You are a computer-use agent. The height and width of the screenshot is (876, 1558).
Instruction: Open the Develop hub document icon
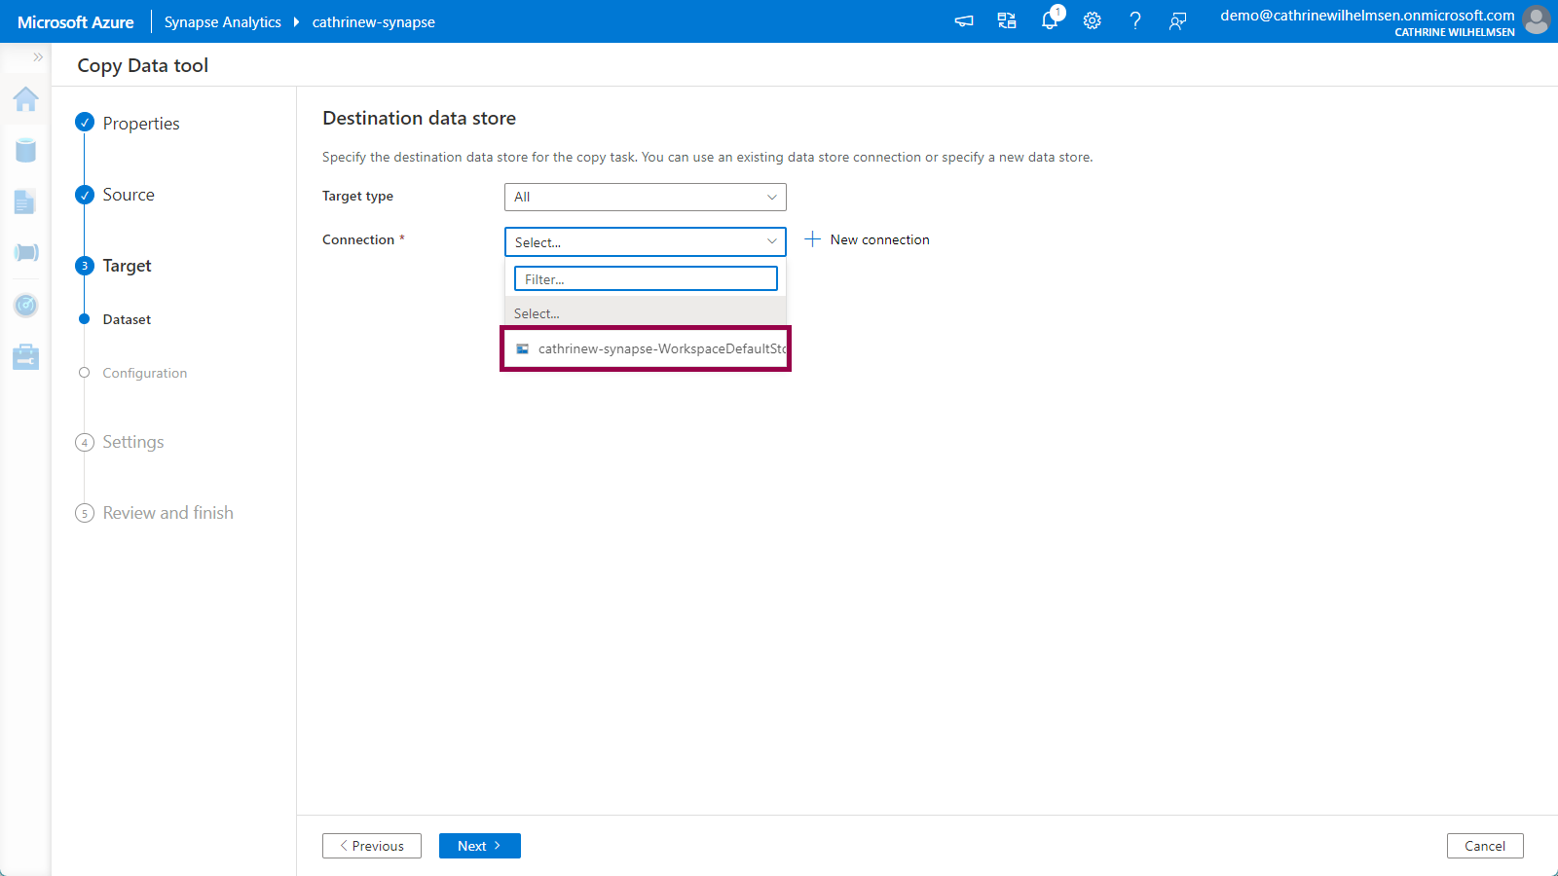pos(25,201)
